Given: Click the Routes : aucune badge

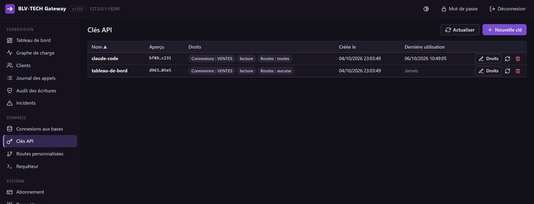Looking at the screenshot, I should pos(276,71).
